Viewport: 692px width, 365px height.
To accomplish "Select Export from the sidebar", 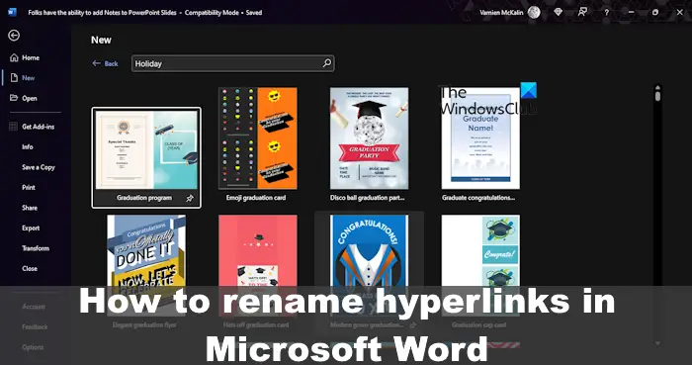I will point(31,228).
